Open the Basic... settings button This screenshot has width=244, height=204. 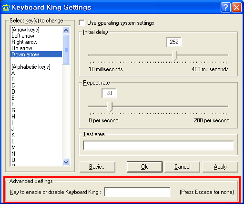tap(97, 167)
